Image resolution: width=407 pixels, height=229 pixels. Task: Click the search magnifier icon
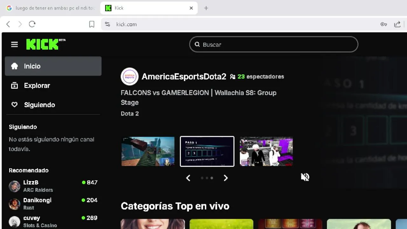click(197, 45)
